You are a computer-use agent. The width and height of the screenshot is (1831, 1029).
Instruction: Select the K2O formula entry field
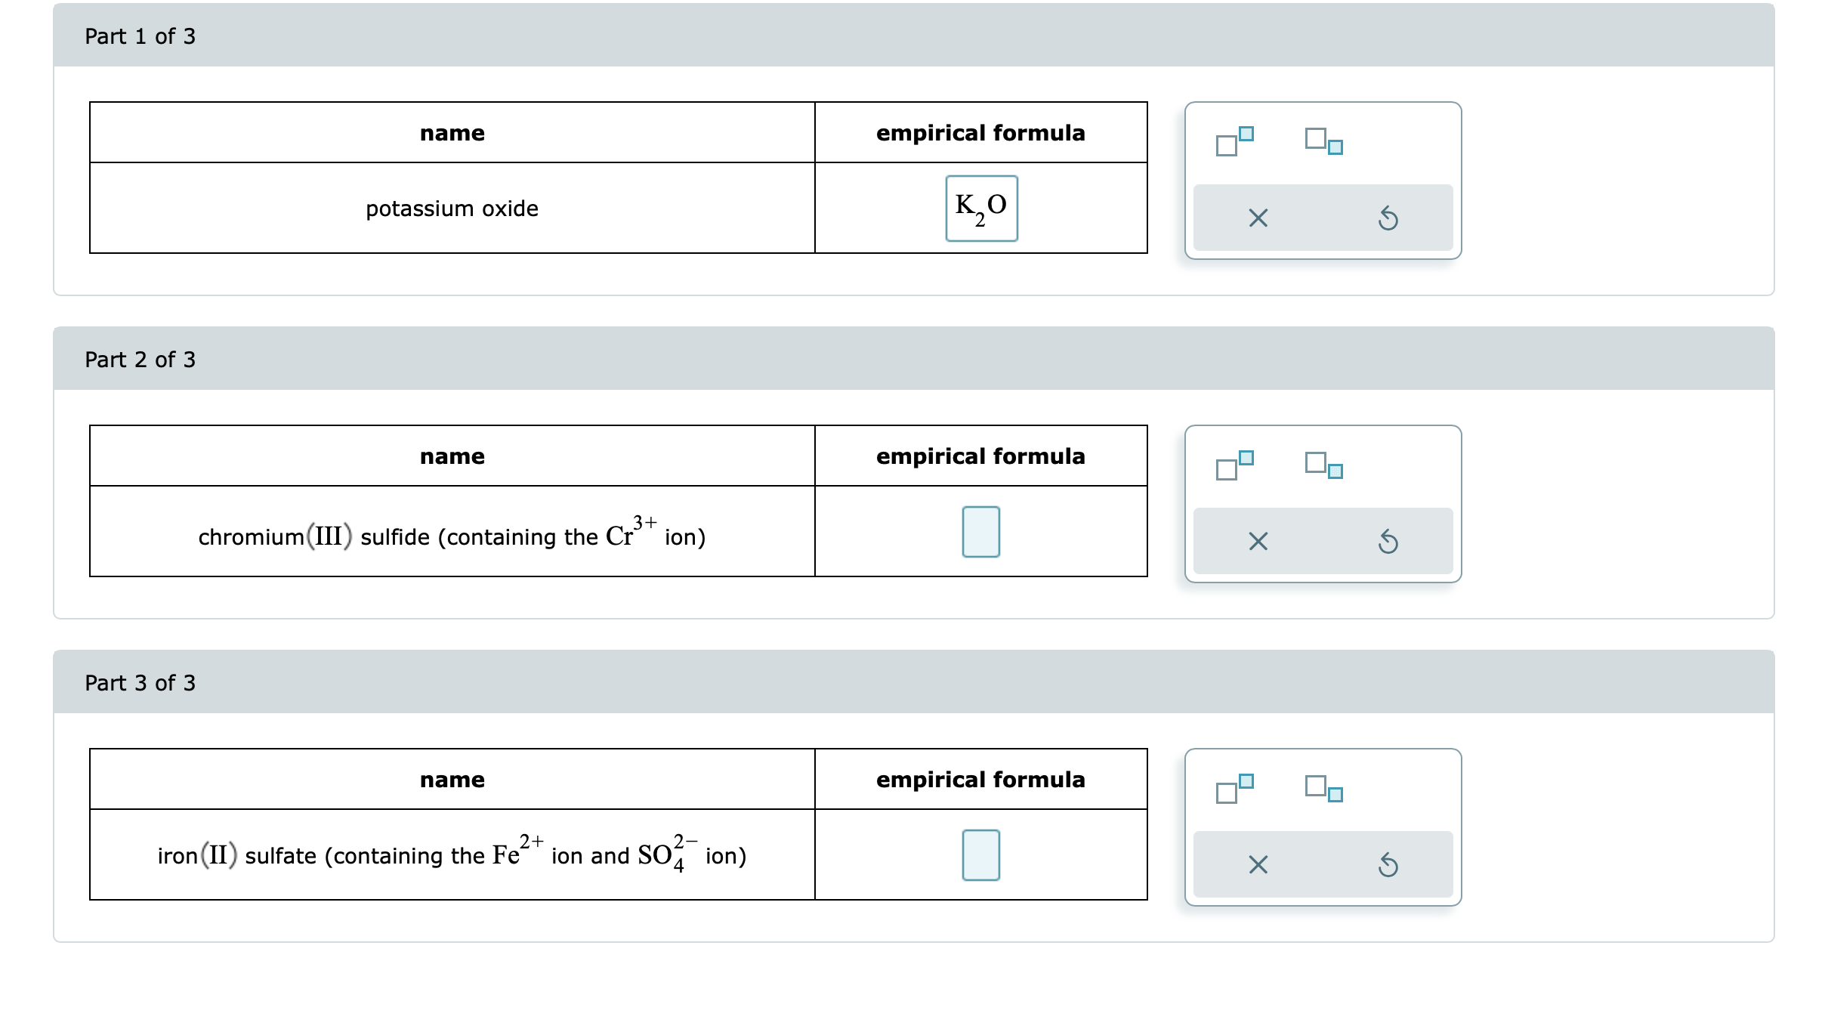(980, 208)
